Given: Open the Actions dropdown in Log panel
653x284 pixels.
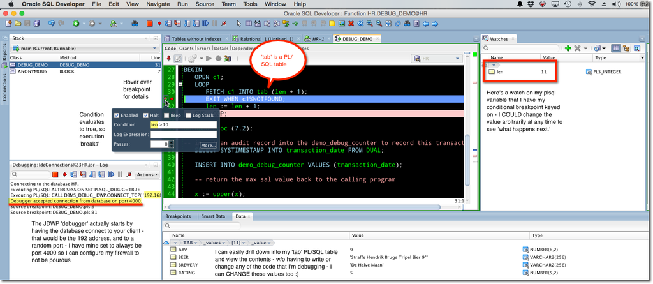Looking at the screenshot, I should coord(147,175).
